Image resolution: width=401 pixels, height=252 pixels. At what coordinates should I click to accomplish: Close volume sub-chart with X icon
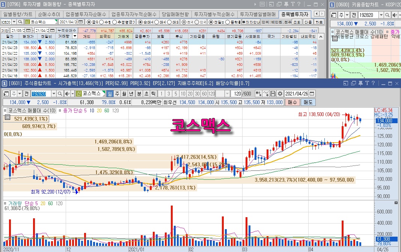tap(396, 203)
